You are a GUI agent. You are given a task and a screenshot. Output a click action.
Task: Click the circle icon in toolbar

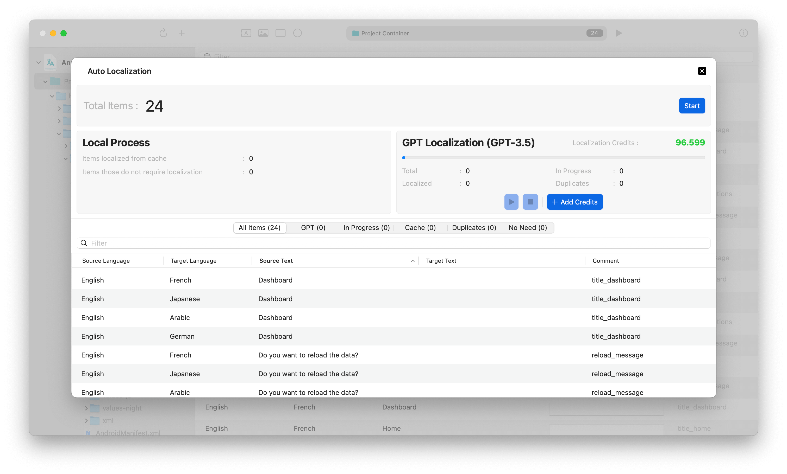[297, 33]
